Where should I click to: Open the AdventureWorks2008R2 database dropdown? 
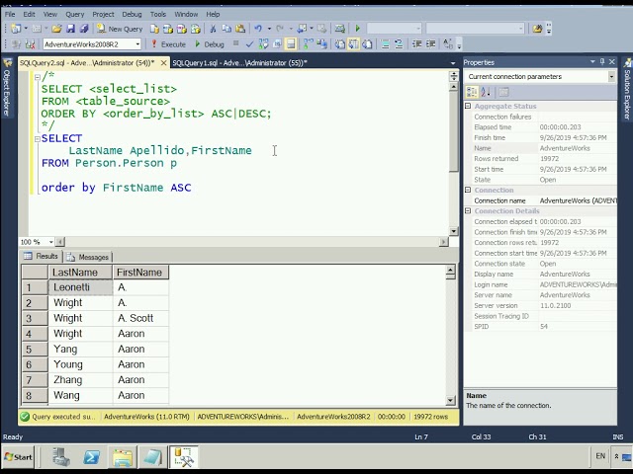coord(137,43)
